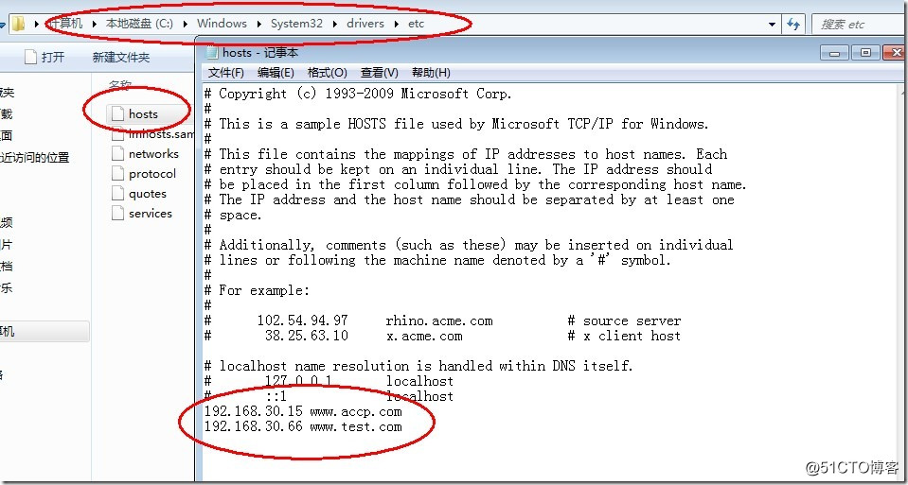Click the ::1 localhost line
Screen dimensions: 908x485
point(329,396)
